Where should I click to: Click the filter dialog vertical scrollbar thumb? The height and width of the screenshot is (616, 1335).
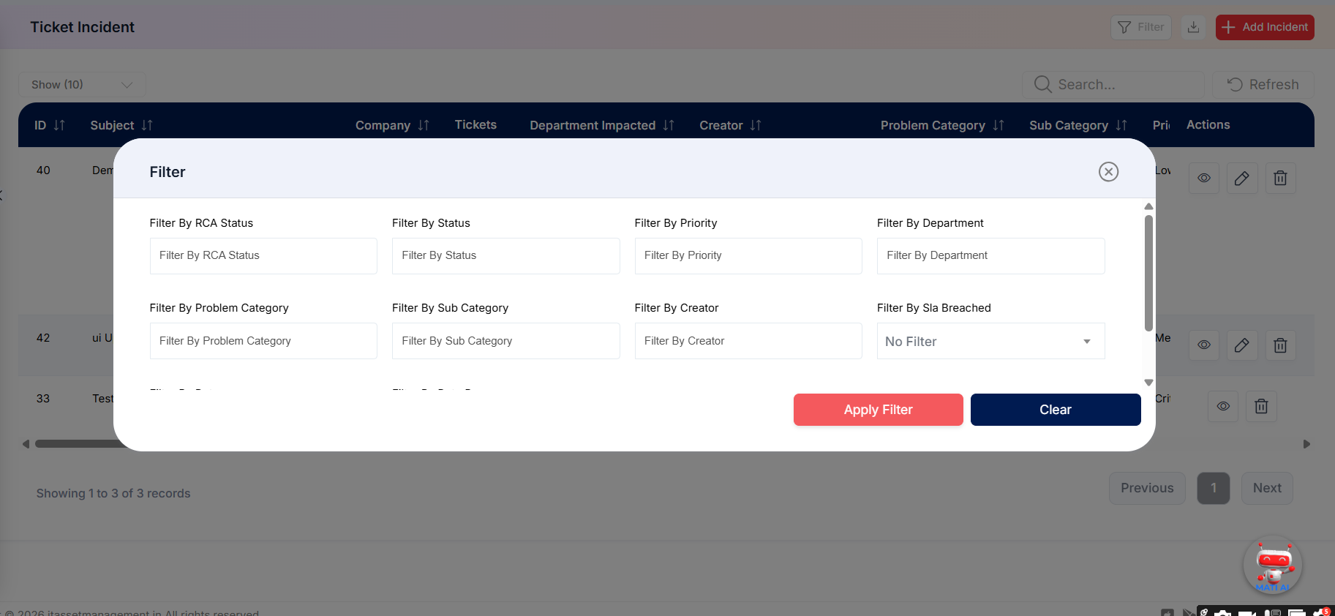[x=1148, y=273]
